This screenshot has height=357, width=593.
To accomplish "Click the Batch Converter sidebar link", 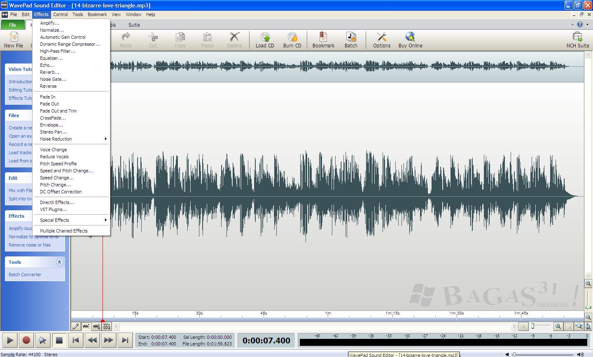I will (25, 275).
